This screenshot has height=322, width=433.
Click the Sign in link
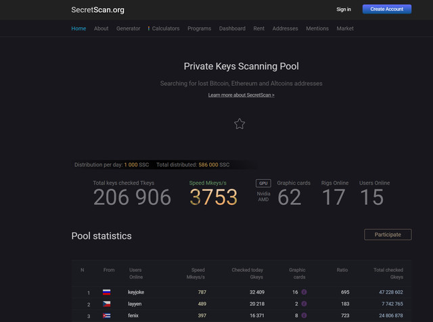click(344, 9)
